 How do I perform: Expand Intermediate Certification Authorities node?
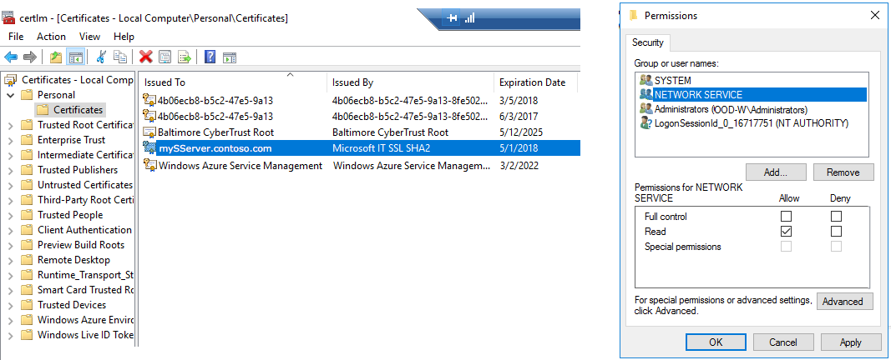10,155
